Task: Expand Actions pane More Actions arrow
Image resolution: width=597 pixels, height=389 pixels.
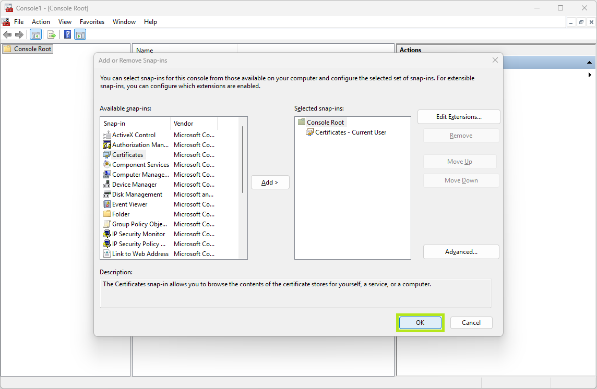Action: (589, 75)
